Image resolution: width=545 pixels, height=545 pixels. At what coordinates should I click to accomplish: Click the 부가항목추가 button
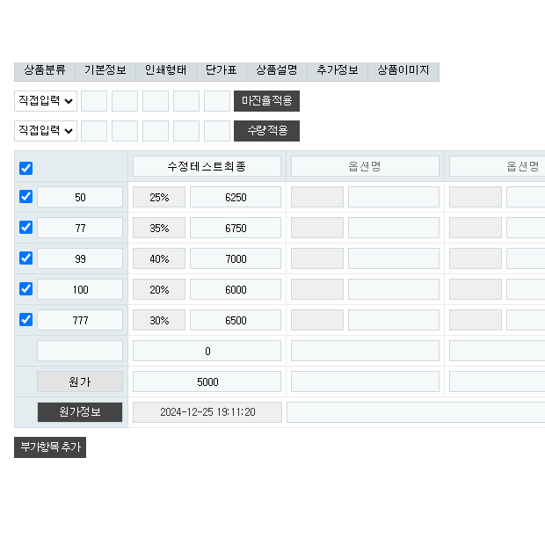coord(50,447)
